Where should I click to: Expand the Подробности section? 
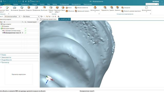(6, 60)
